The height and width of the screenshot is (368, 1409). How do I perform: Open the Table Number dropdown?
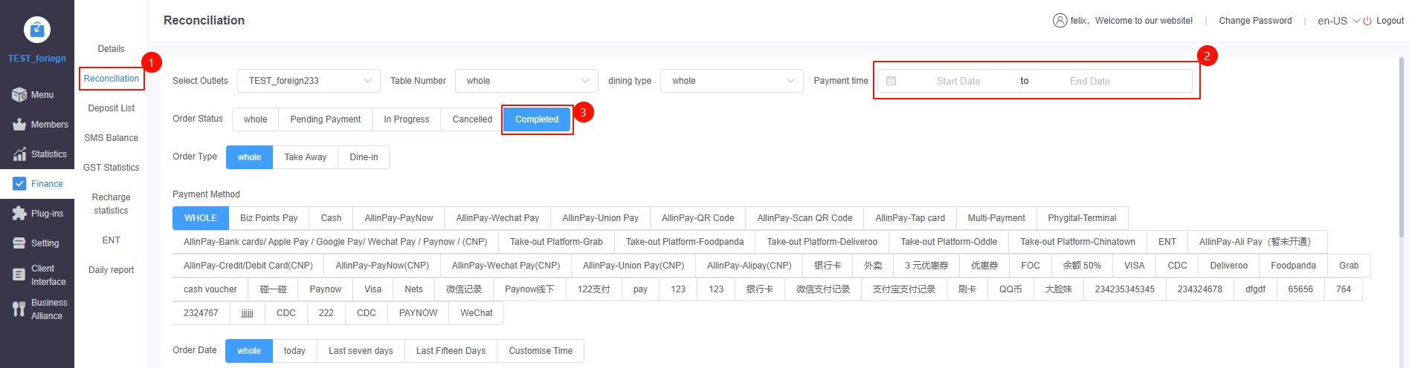526,81
